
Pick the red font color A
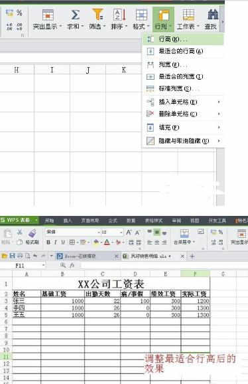coord(107,242)
